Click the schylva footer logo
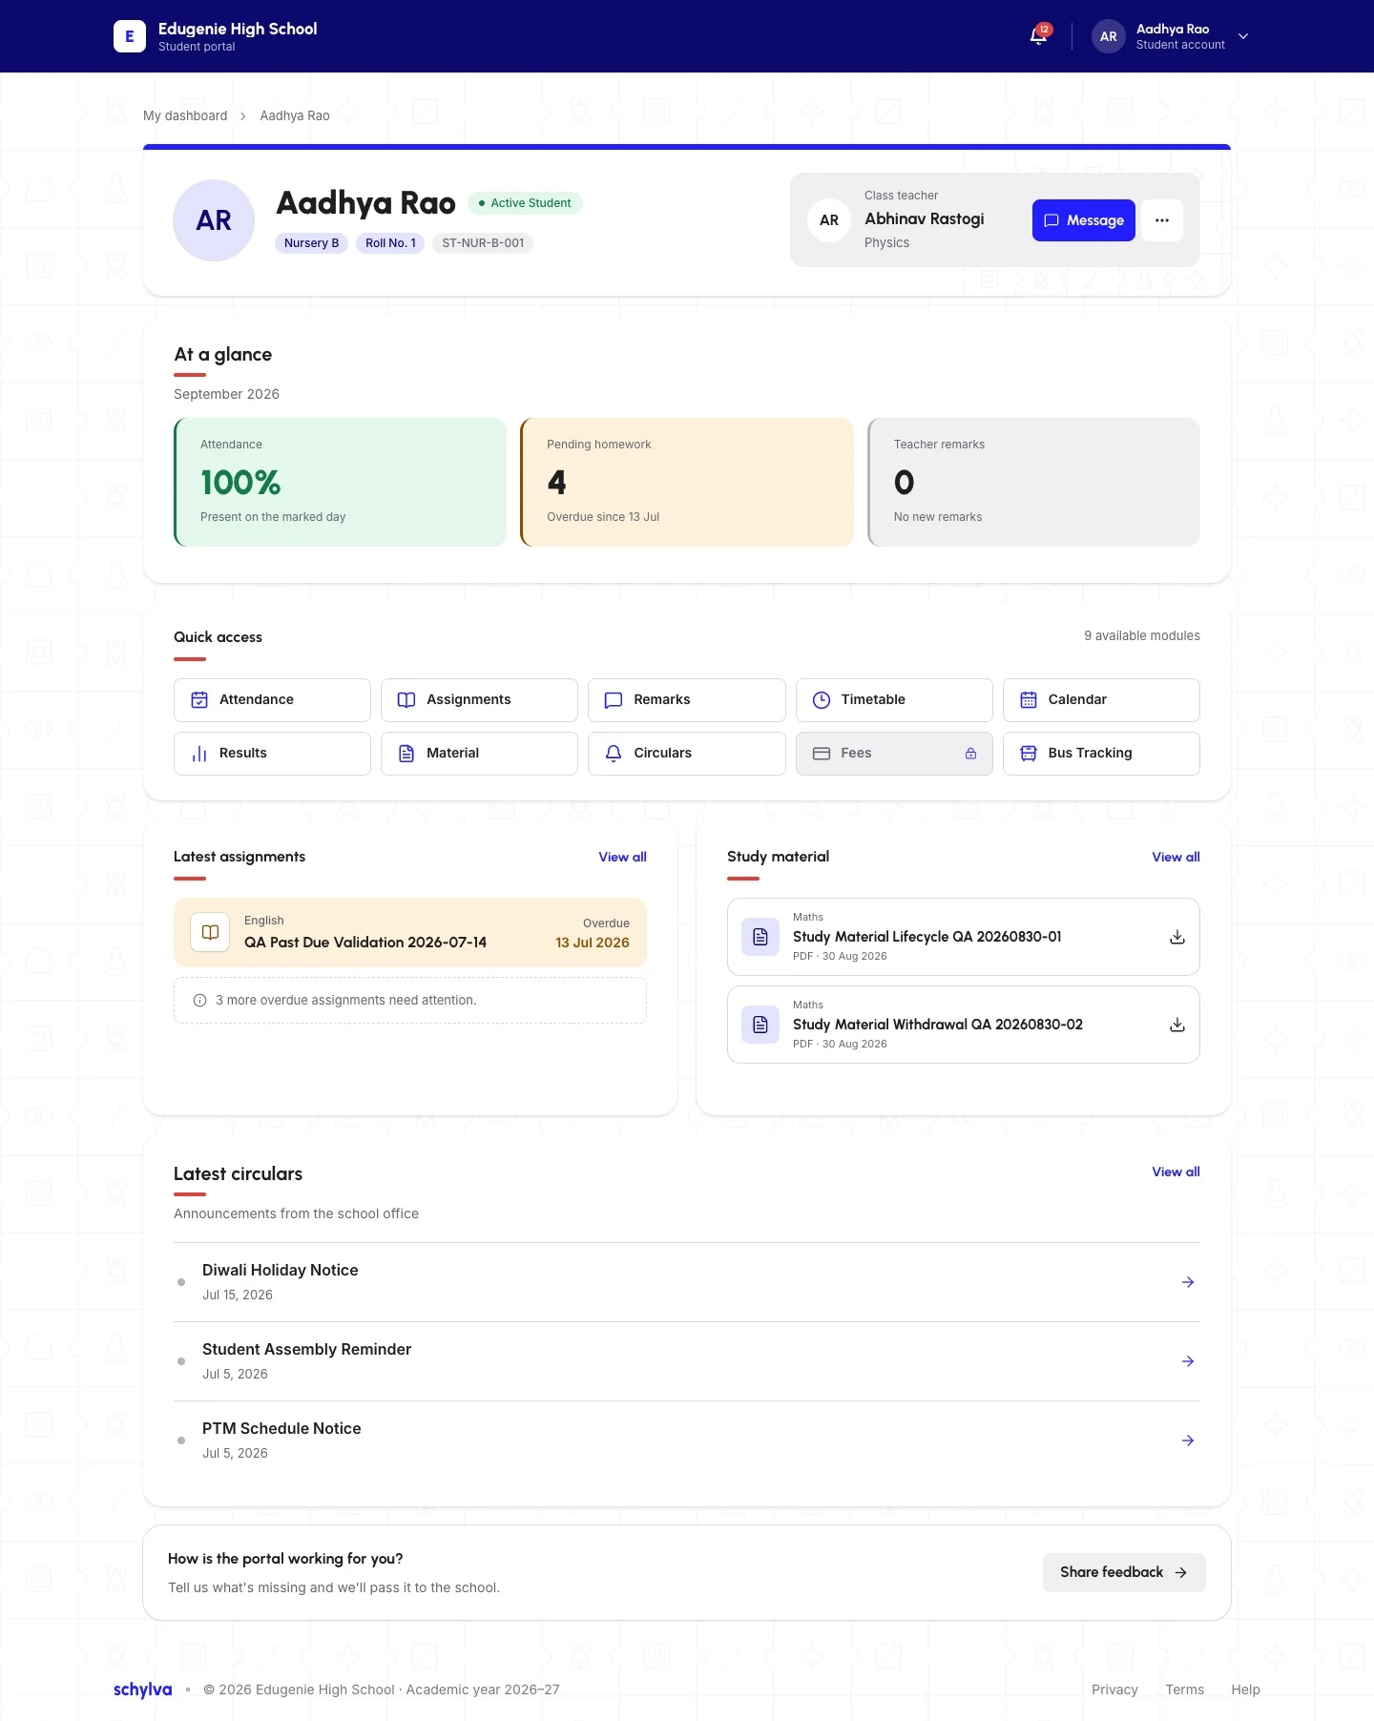 (x=143, y=1690)
